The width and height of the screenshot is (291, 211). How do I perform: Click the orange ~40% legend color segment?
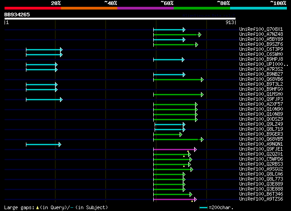(x=89, y=8)
